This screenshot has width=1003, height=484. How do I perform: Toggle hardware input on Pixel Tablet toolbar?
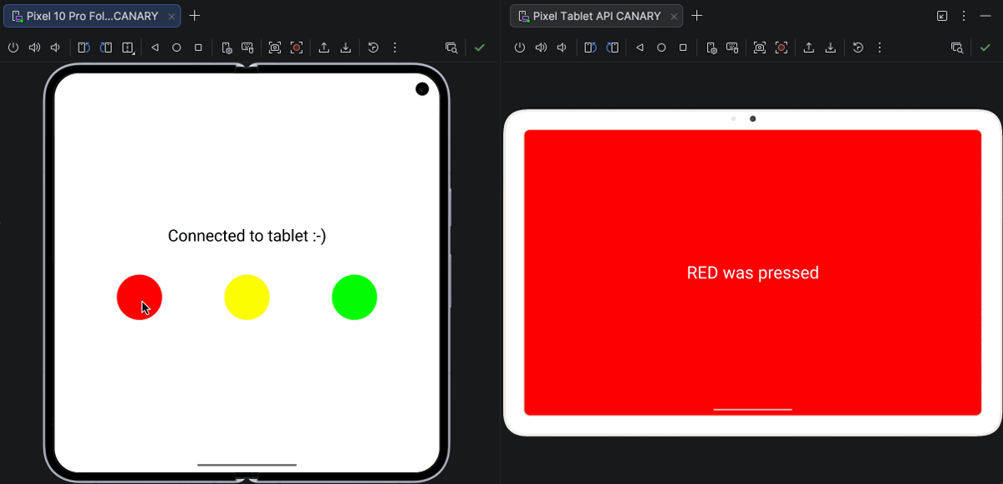click(x=732, y=48)
